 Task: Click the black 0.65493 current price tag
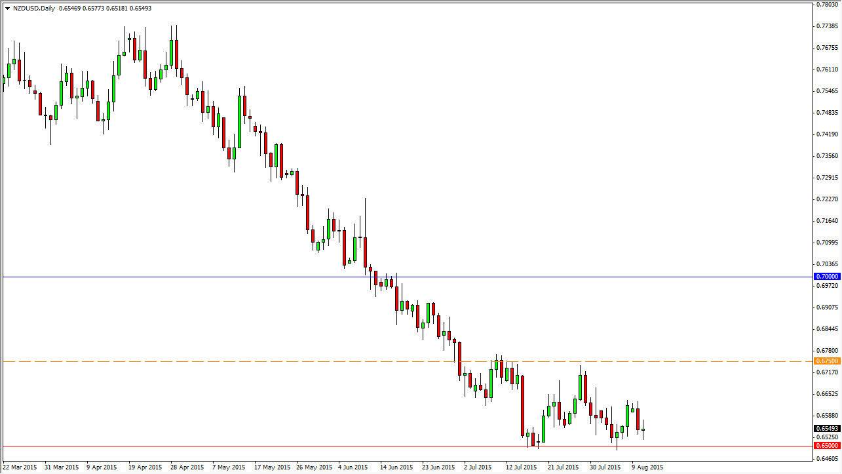click(x=826, y=429)
